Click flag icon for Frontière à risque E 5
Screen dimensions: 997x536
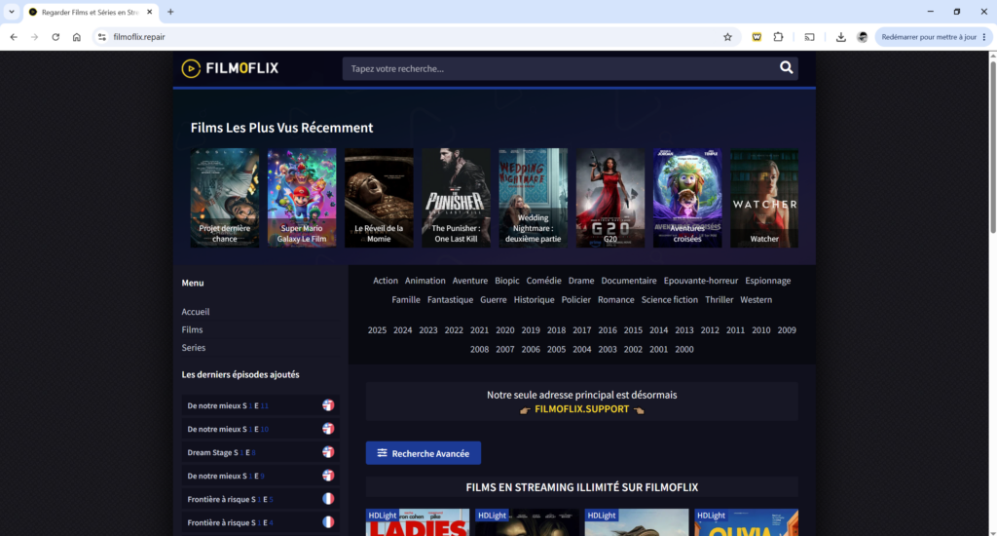(x=328, y=499)
